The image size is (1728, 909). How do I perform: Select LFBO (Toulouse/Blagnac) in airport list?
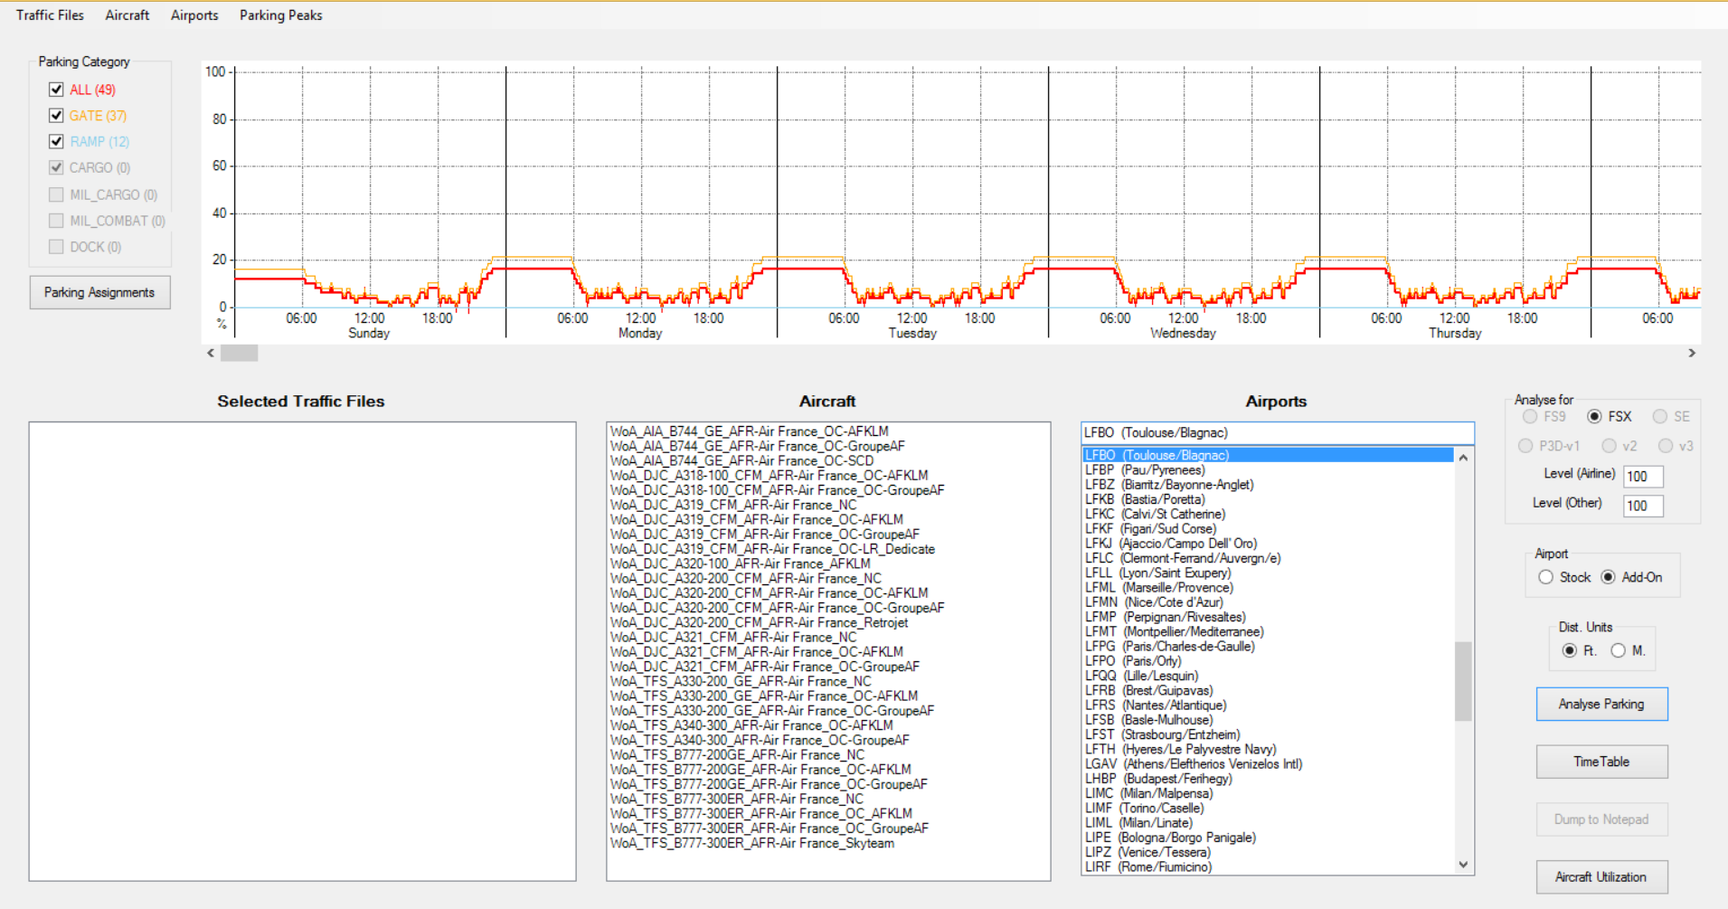1268,455
